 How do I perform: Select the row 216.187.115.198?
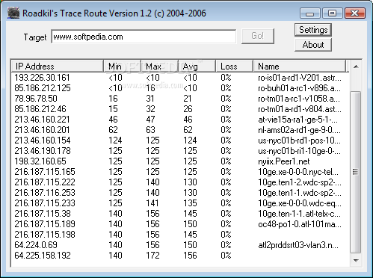[180, 235]
